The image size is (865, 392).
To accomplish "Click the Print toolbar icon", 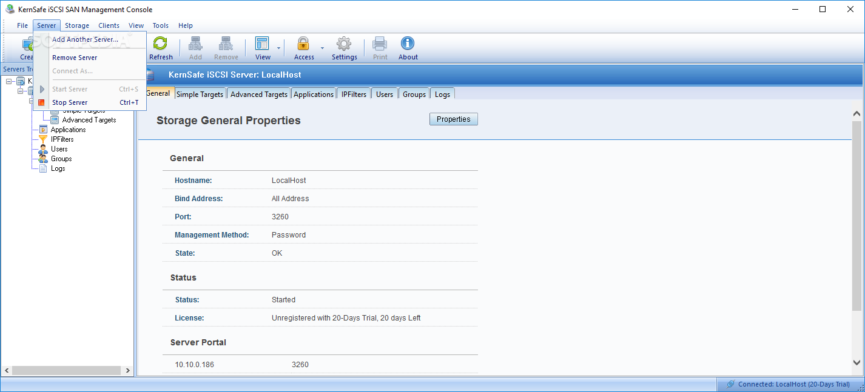I will (x=380, y=44).
